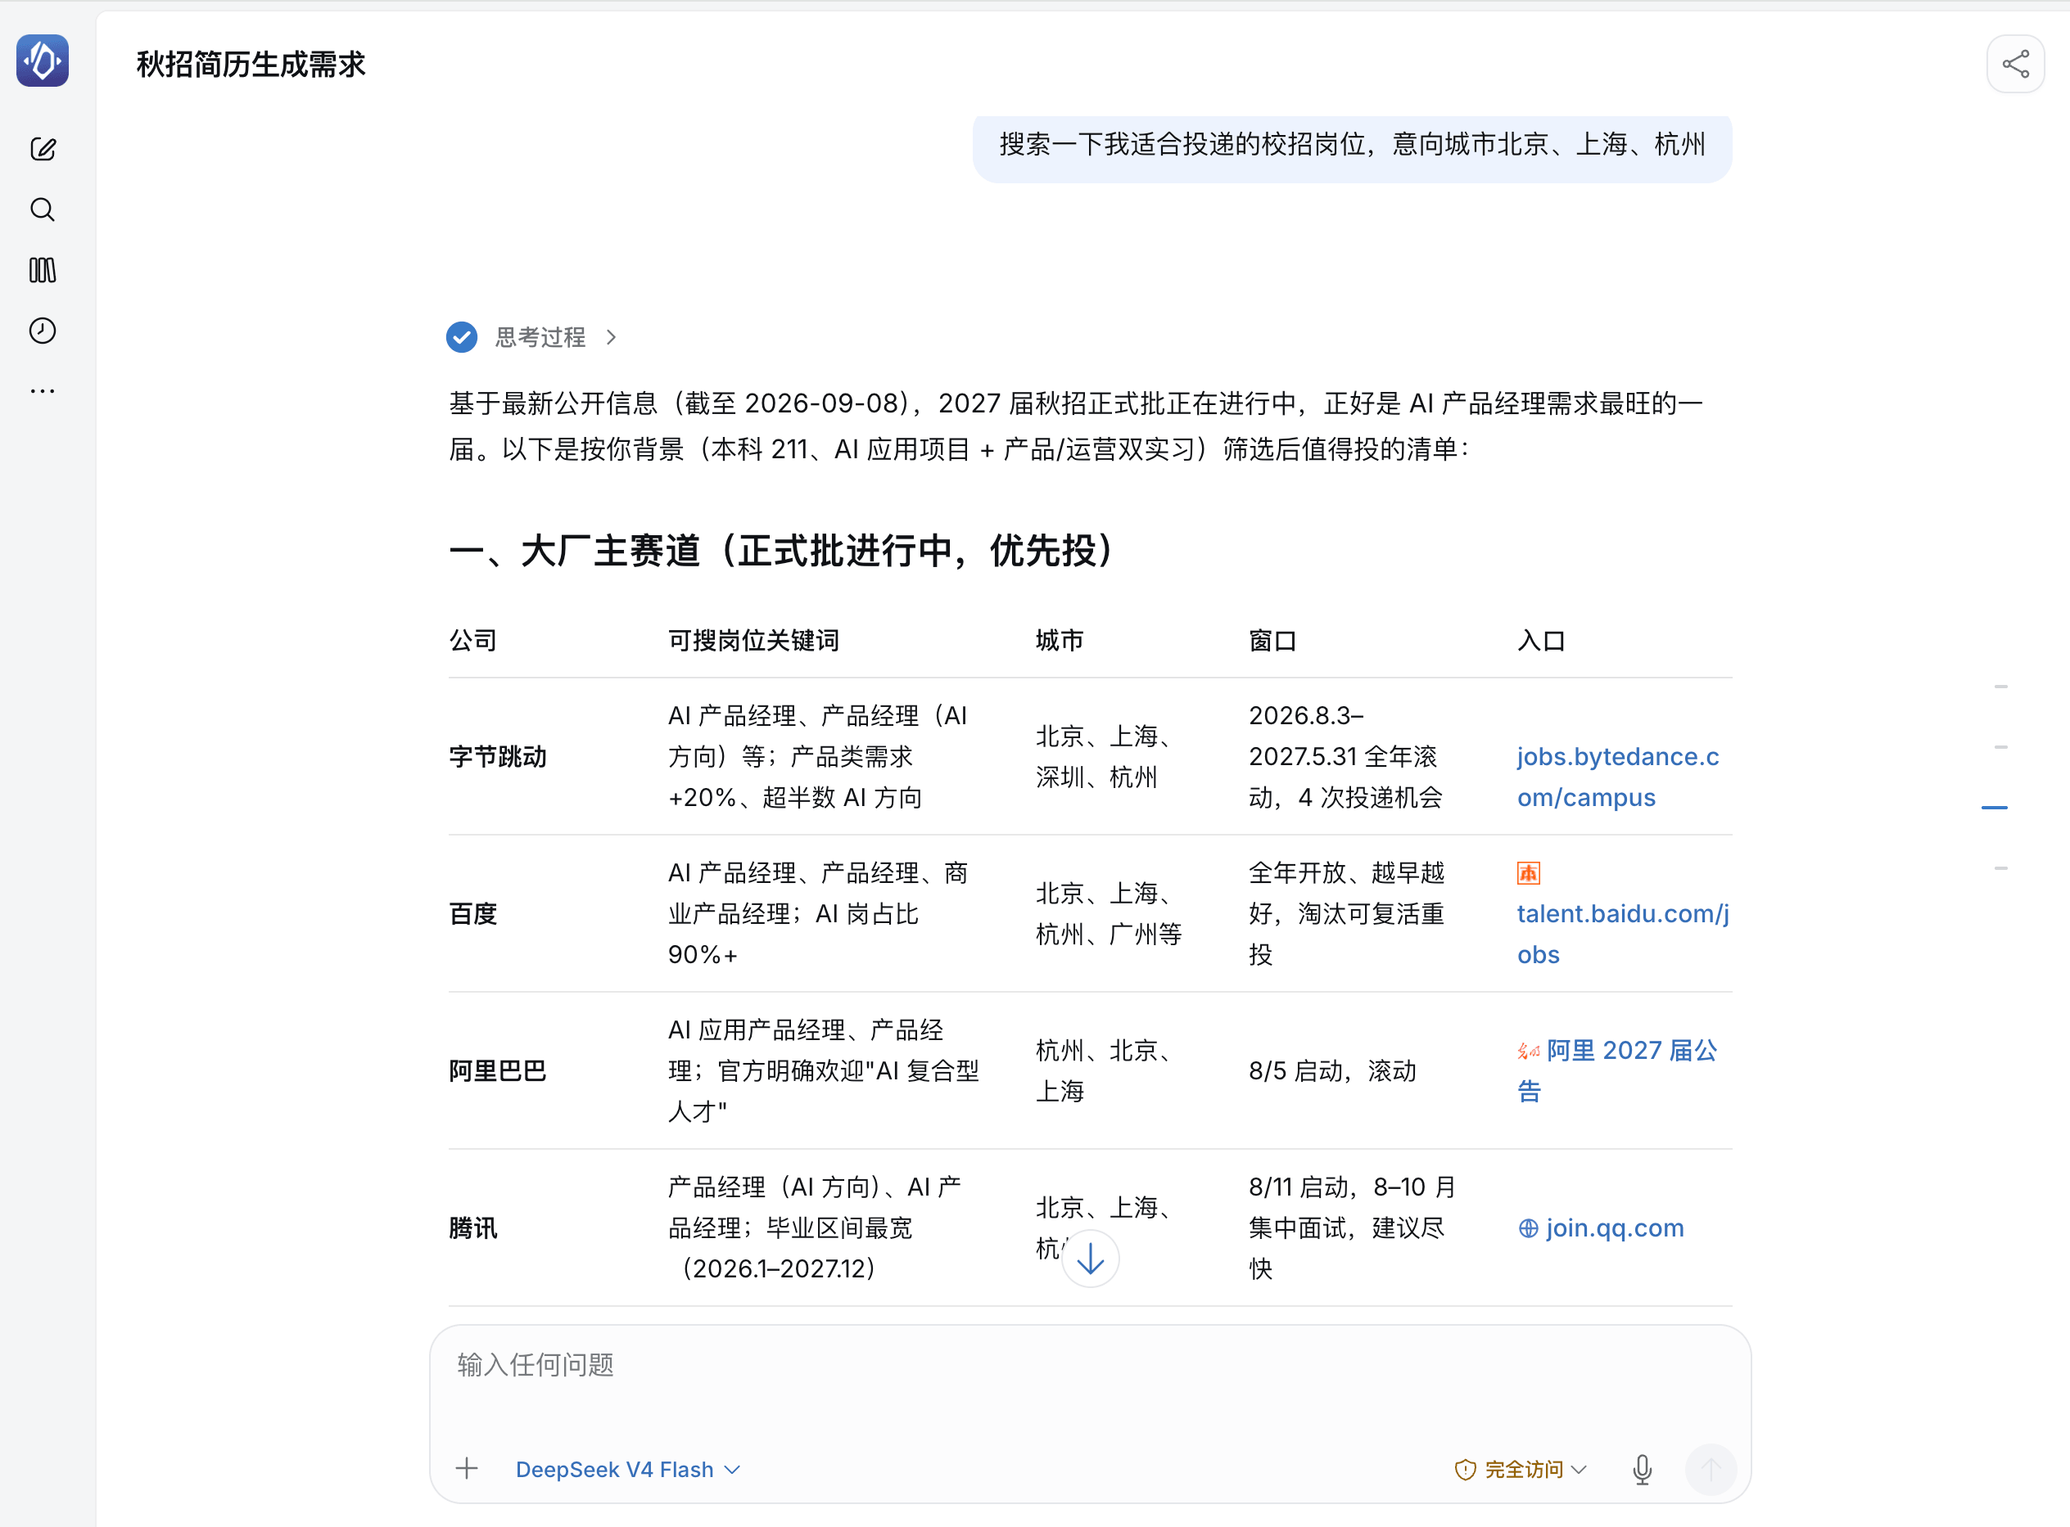Viewport: 2070px width, 1527px height.
Task: Click the app logo icon in the sidebar
Action: point(43,61)
